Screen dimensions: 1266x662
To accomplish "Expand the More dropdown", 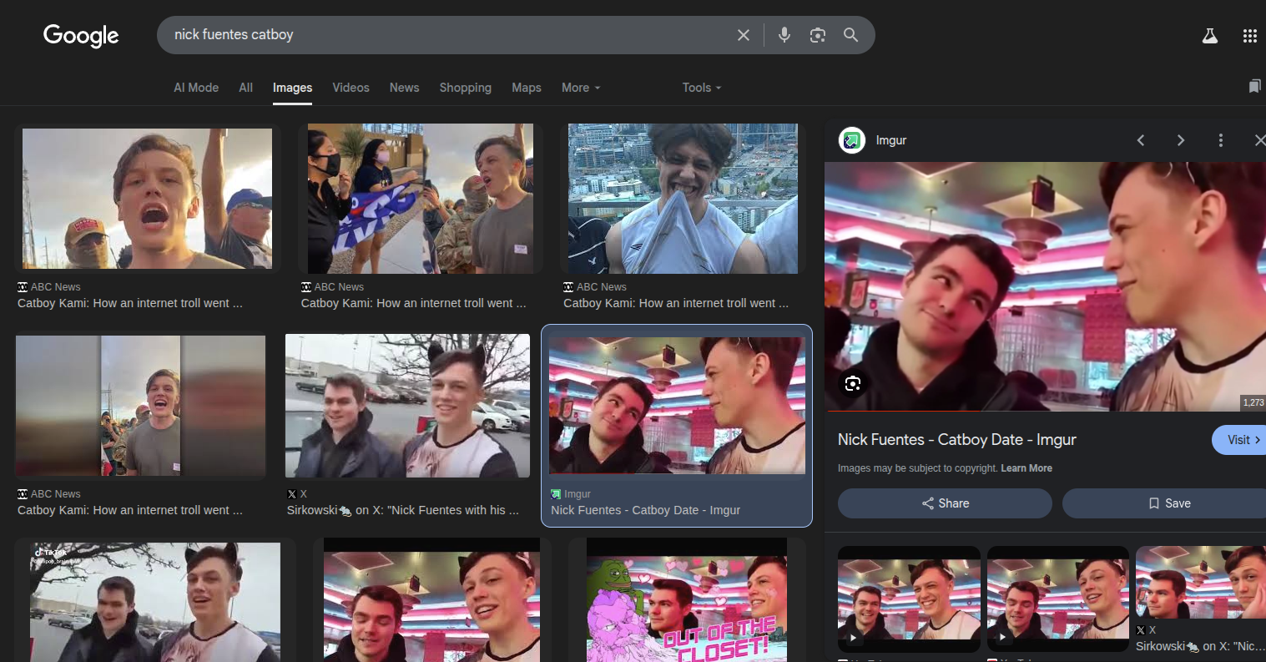I will 581,88.
